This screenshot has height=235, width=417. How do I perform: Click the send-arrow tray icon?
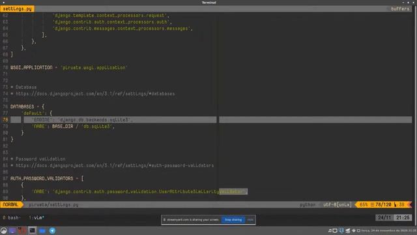tap(347, 230)
